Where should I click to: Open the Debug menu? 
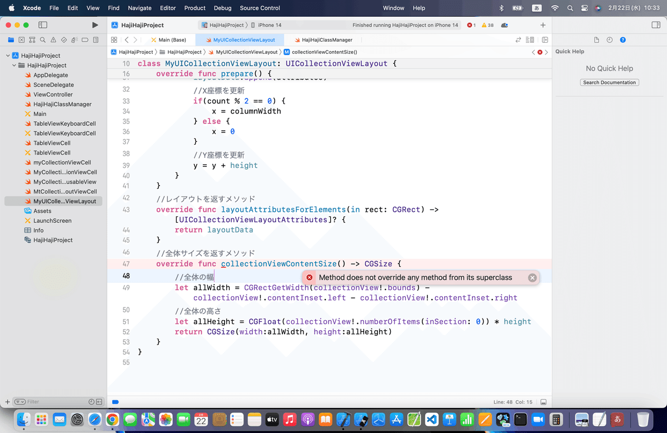click(x=223, y=8)
